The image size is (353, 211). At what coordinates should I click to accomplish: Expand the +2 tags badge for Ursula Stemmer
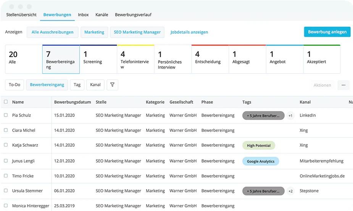point(290,191)
